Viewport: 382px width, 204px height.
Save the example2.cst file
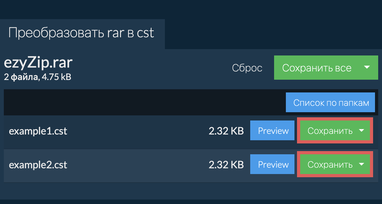330,164
